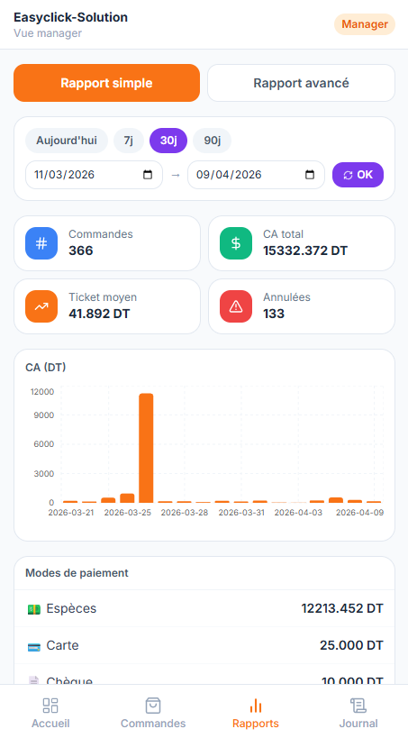This screenshot has width=408, height=738.
Task: Select the Aujourd'hui period filter
Action: pos(67,141)
